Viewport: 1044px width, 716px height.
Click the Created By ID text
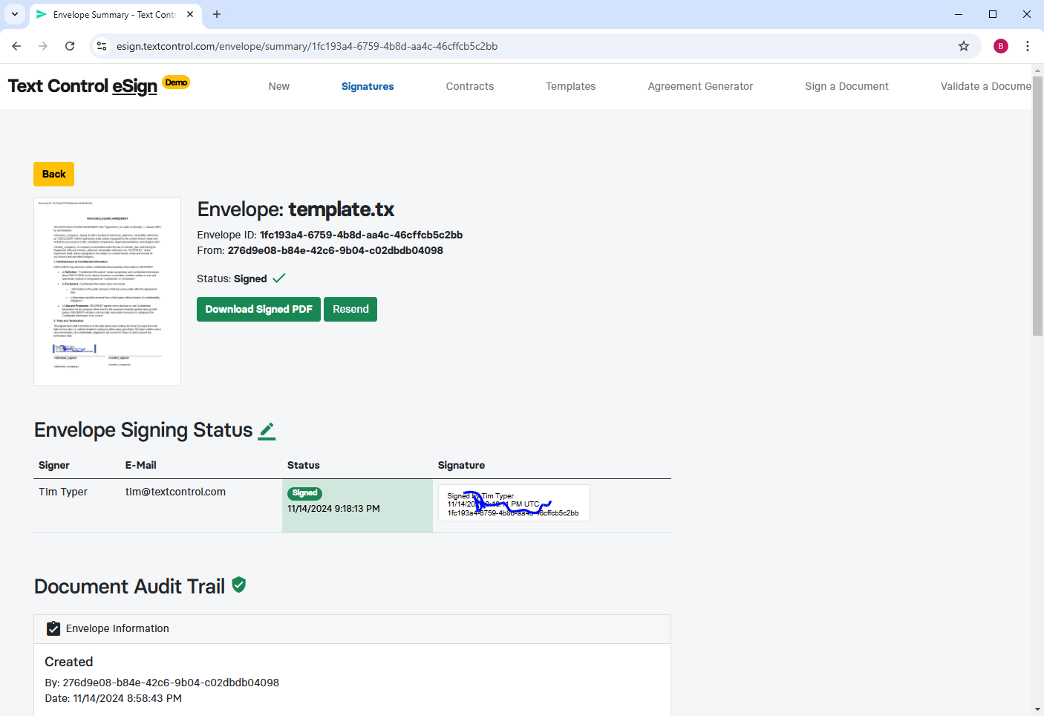171,683
